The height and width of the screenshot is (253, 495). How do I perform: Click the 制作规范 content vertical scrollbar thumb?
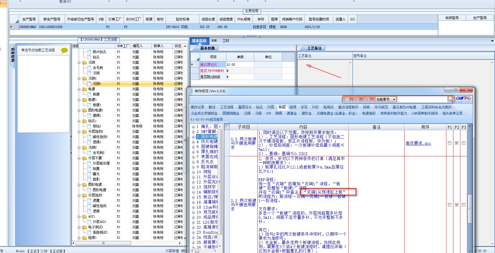(470, 208)
